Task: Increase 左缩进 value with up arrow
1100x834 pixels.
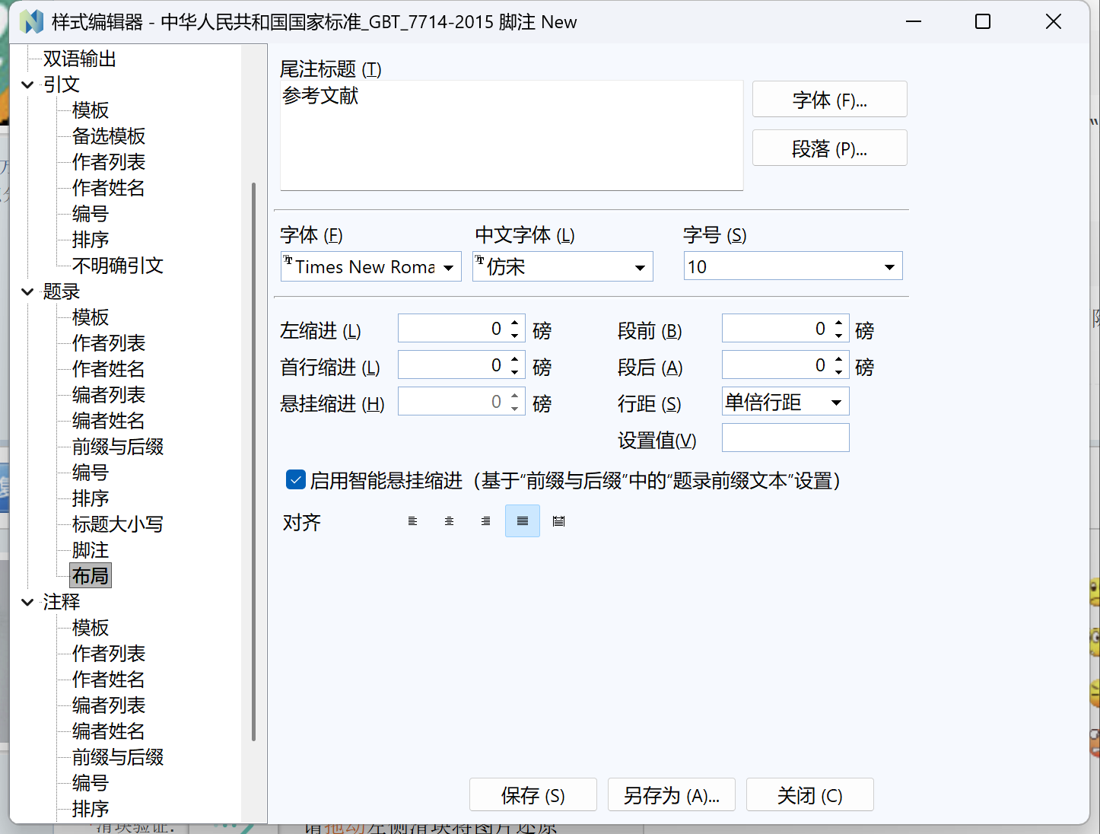Action: pyautogui.click(x=515, y=323)
